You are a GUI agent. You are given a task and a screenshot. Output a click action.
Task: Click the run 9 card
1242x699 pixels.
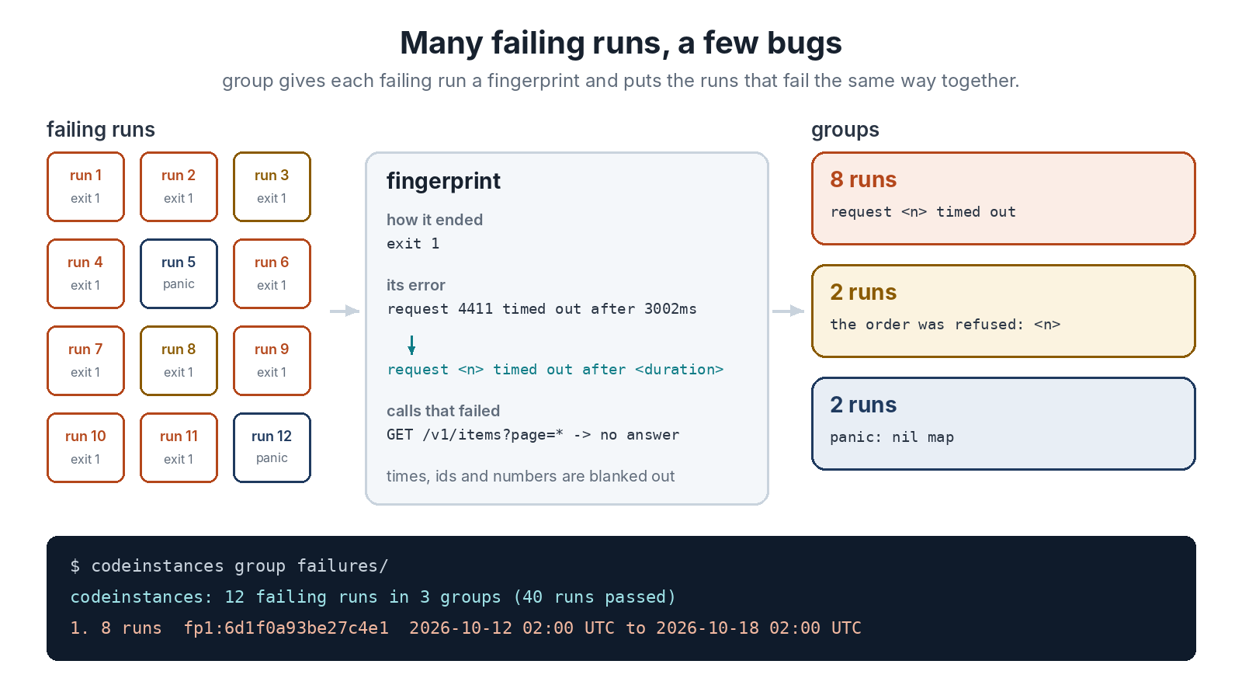[x=272, y=361]
